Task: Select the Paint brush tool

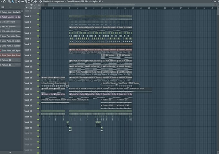Action: 13,2
